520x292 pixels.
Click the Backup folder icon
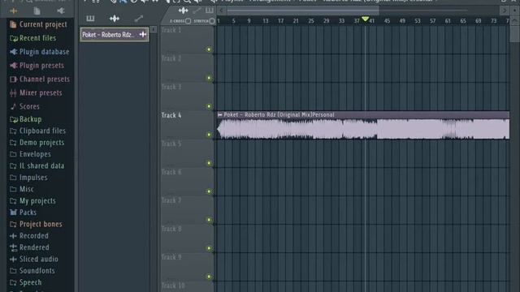[14, 119]
